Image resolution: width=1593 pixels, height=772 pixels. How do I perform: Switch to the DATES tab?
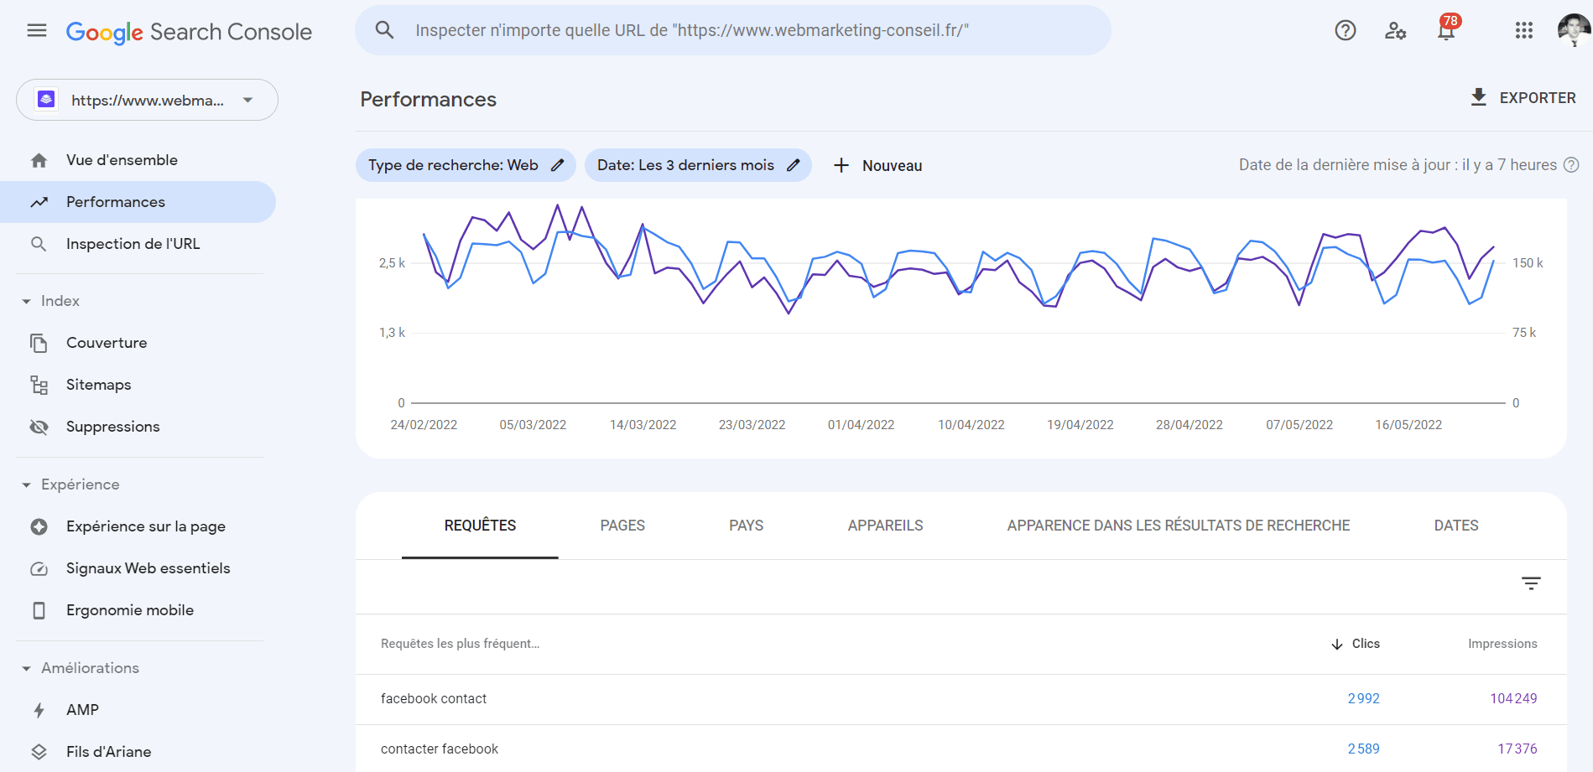[1456, 526]
